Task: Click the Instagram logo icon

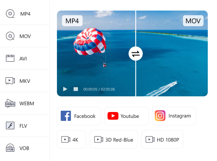Action: tap(160, 116)
